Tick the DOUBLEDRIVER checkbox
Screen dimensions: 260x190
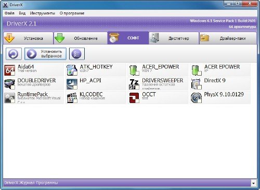coord(12,87)
